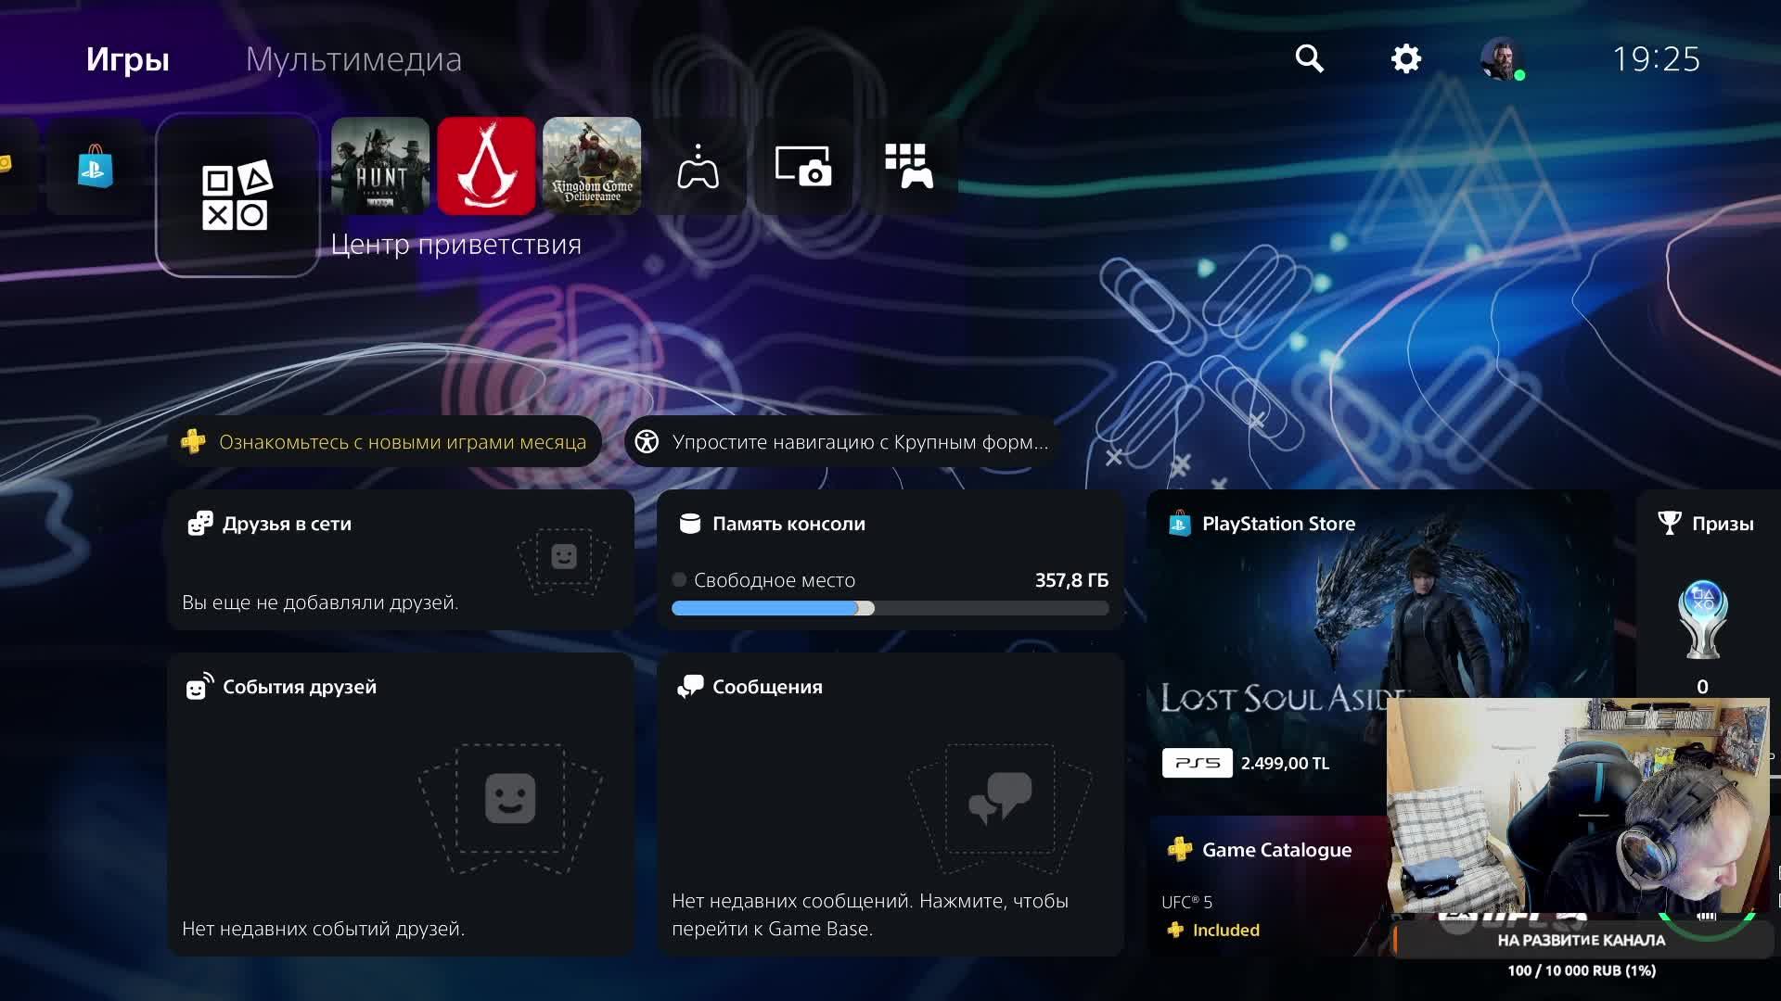The height and width of the screenshot is (1001, 1781).
Task: Open the new monthly games banner
Action: coord(390,442)
